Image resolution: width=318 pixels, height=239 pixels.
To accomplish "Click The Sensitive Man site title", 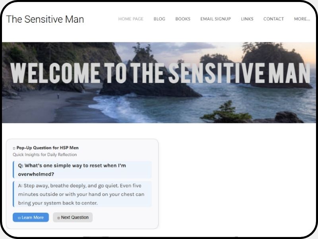I will 45,19.
